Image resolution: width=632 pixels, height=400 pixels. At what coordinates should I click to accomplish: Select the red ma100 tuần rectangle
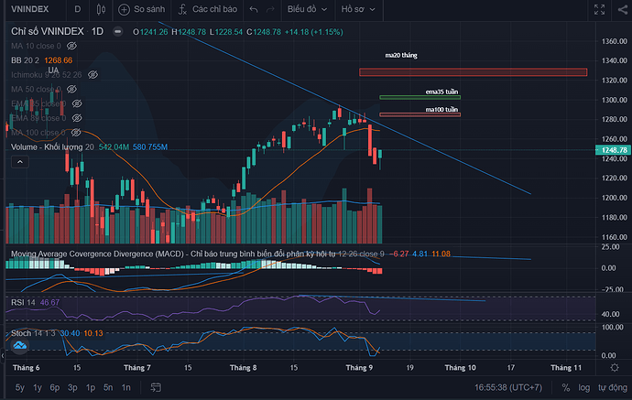pos(420,114)
